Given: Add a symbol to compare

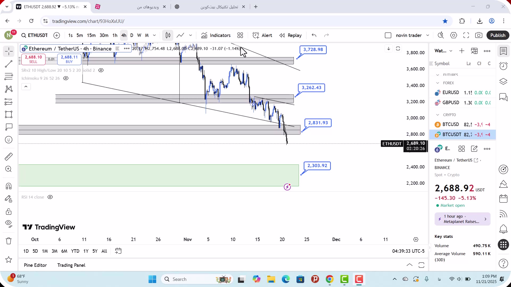Looking at the screenshot, I should pos(57,35).
